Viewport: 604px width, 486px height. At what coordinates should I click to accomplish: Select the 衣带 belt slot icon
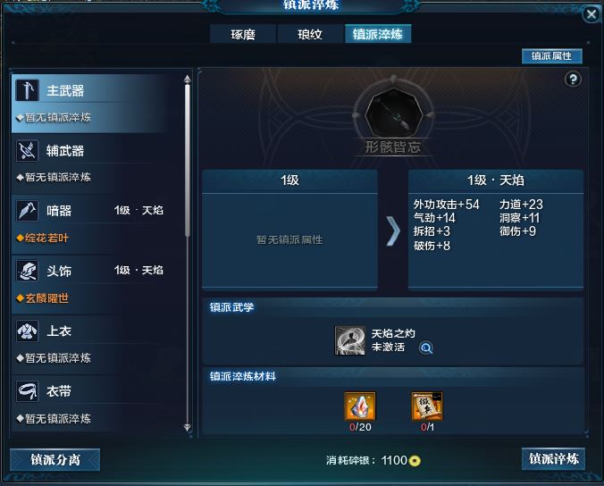pyautogui.click(x=27, y=391)
